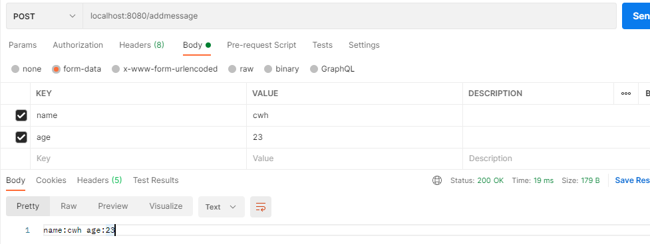650x244 pixels.
Task: Select x-www-form-urlencoded radio option
Action: point(116,69)
